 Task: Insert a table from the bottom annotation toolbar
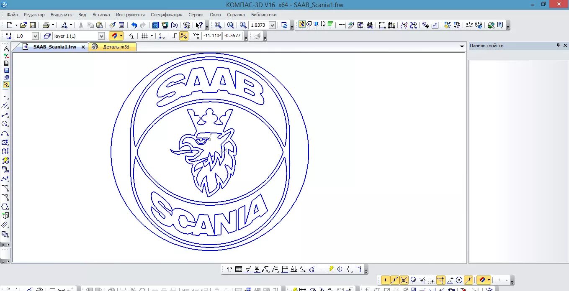[x=239, y=269]
